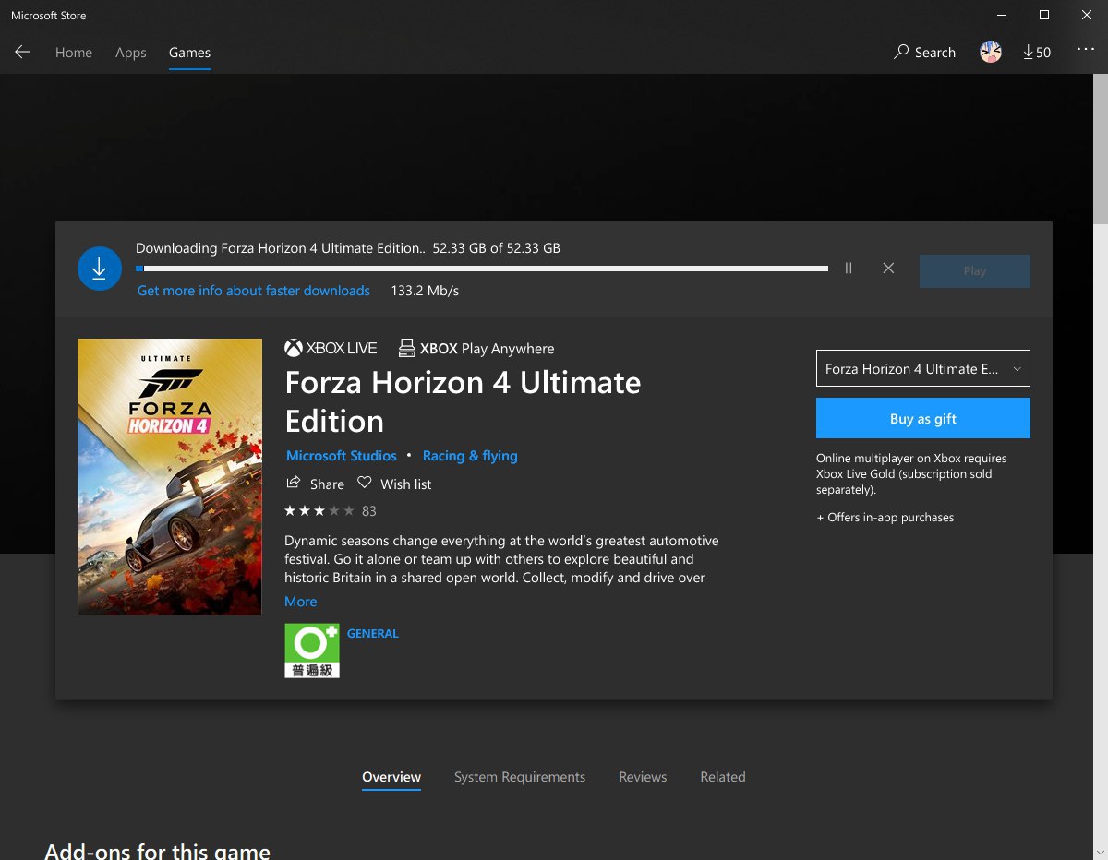
Task: Open the GENERAL rating link
Action: [373, 634]
